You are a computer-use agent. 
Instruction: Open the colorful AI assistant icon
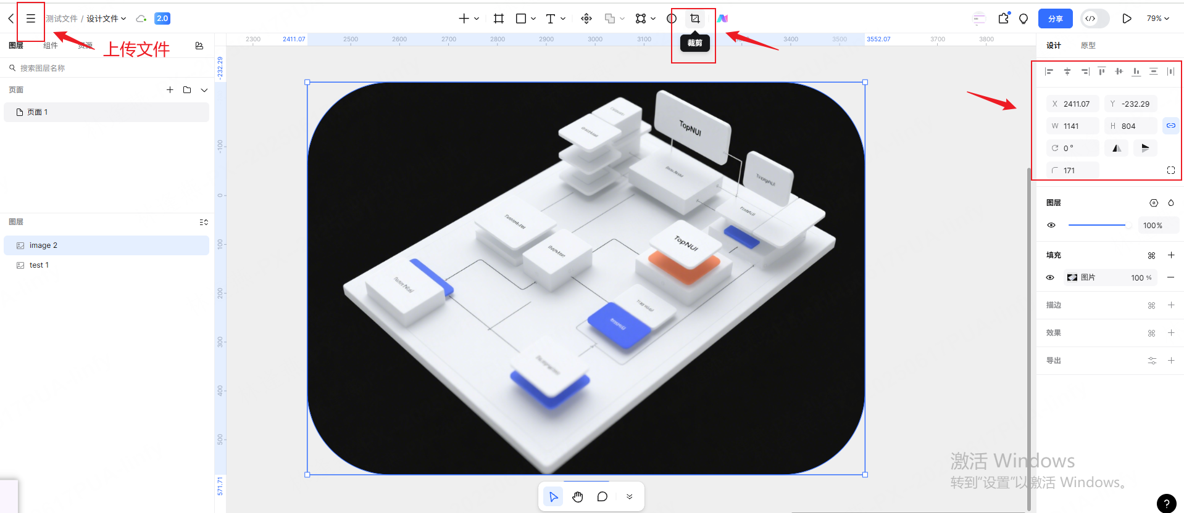[x=722, y=18]
